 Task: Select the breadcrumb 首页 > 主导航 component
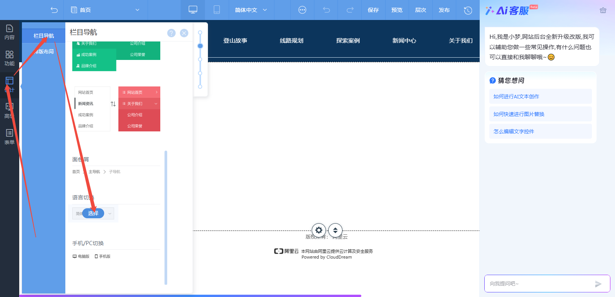(x=96, y=172)
